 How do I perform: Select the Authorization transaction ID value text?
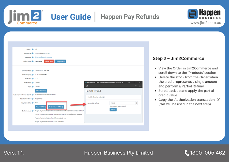46,95
